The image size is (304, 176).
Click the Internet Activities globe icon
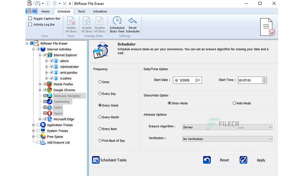(x=43, y=49)
